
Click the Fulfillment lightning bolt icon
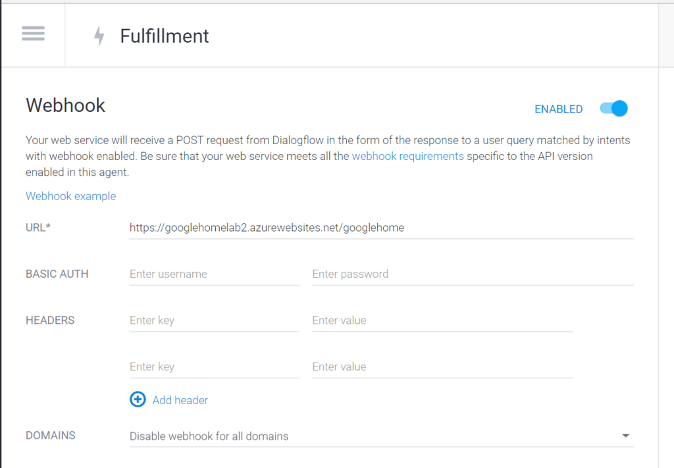[x=99, y=36]
